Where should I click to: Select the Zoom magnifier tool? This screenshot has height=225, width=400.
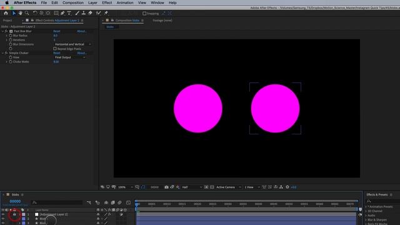click(x=27, y=13)
